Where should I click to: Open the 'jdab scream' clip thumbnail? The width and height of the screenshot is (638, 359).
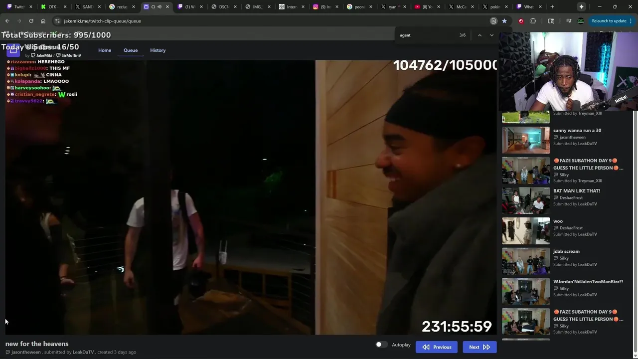[x=526, y=261]
